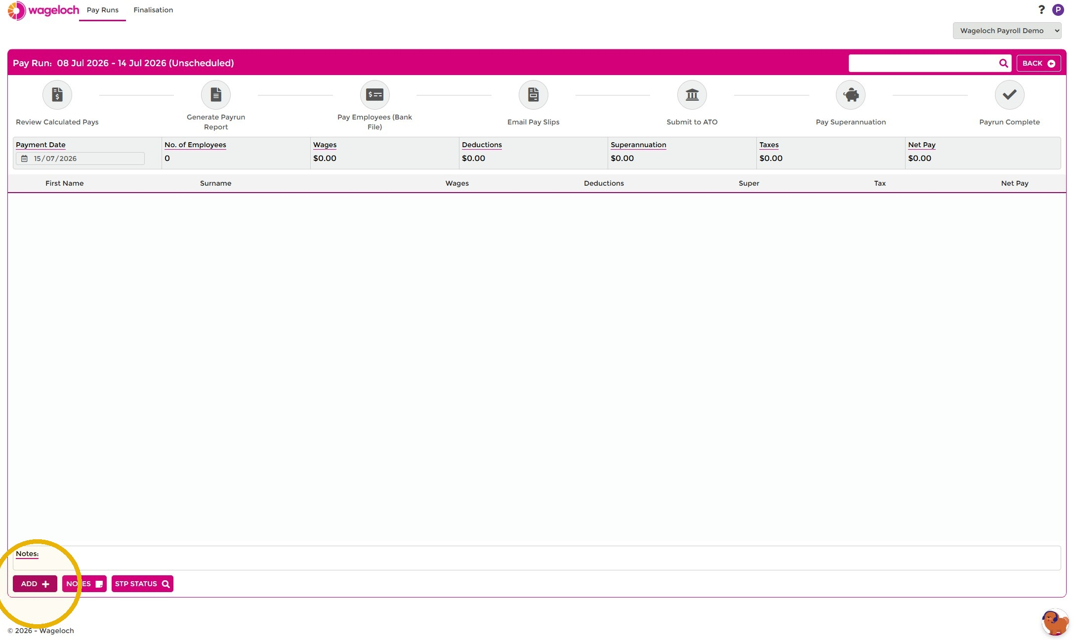
Task: Click the Net Pay summary label
Action: click(922, 145)
